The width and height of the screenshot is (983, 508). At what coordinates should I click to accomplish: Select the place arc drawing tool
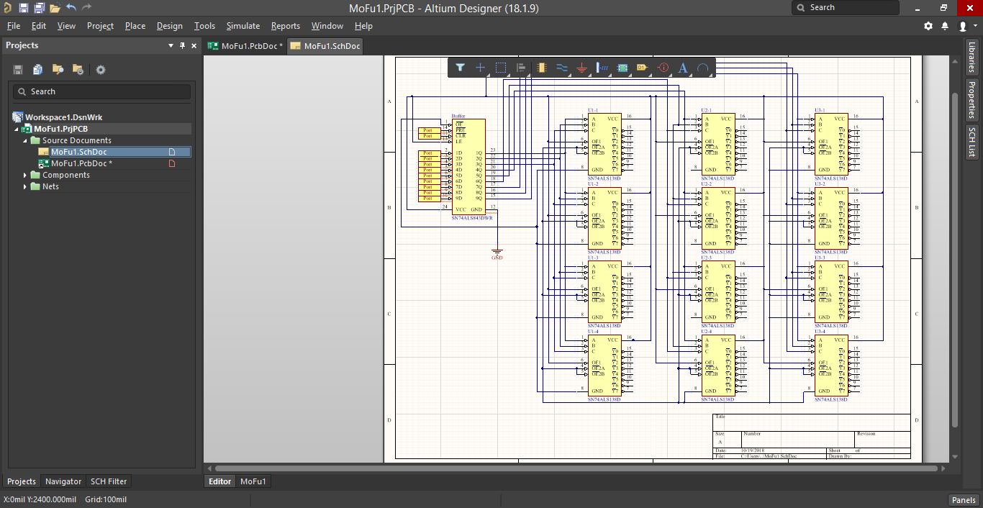[703, 68]
